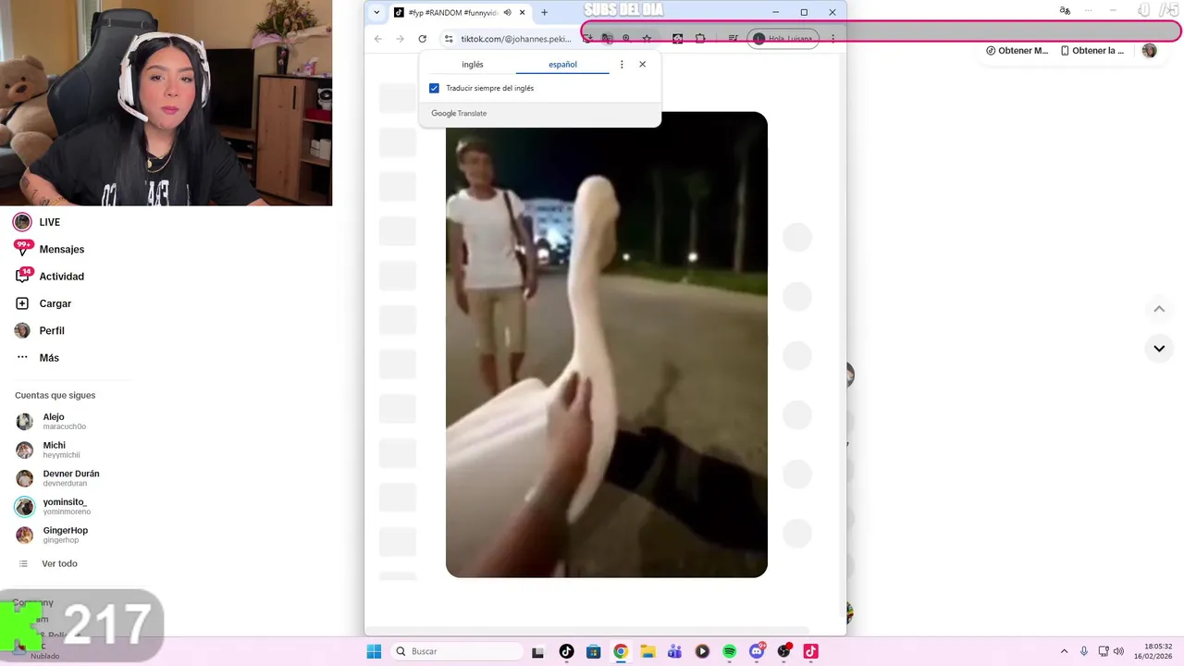Open red TikTok Live Studio taskbar icon
Screen dimensions: 1184x666
tap(810, 651)
